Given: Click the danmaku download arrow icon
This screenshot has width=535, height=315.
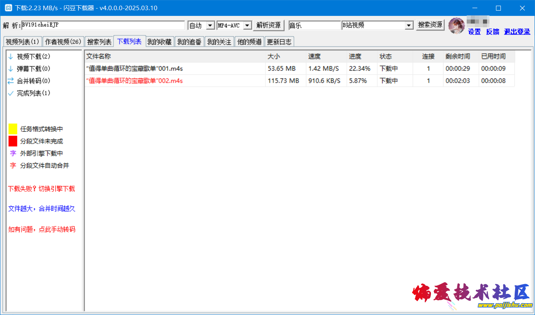Looking at the screenshot, I should 11,69.
